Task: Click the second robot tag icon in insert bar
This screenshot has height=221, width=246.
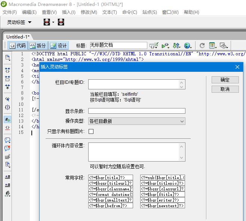Action: [x=61, y=22]
